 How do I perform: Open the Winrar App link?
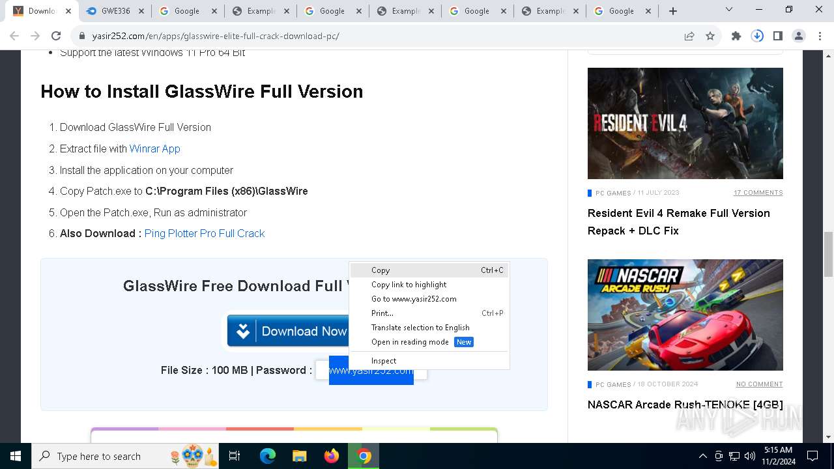click(x=155, y=149)
